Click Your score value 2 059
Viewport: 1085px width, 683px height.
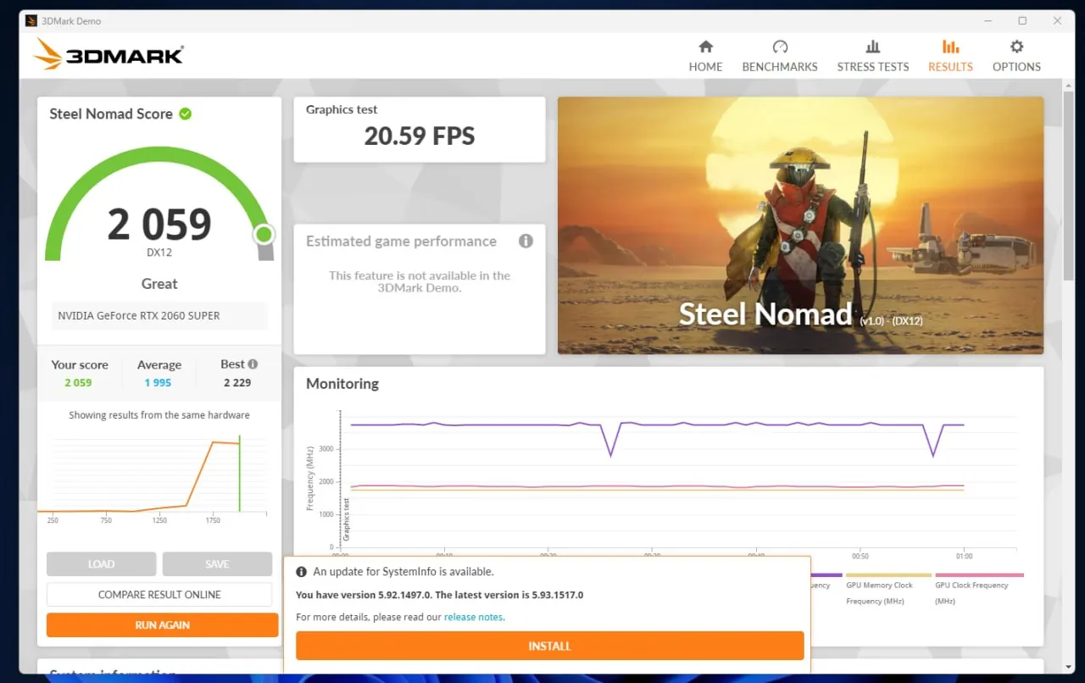pos(78,383)
